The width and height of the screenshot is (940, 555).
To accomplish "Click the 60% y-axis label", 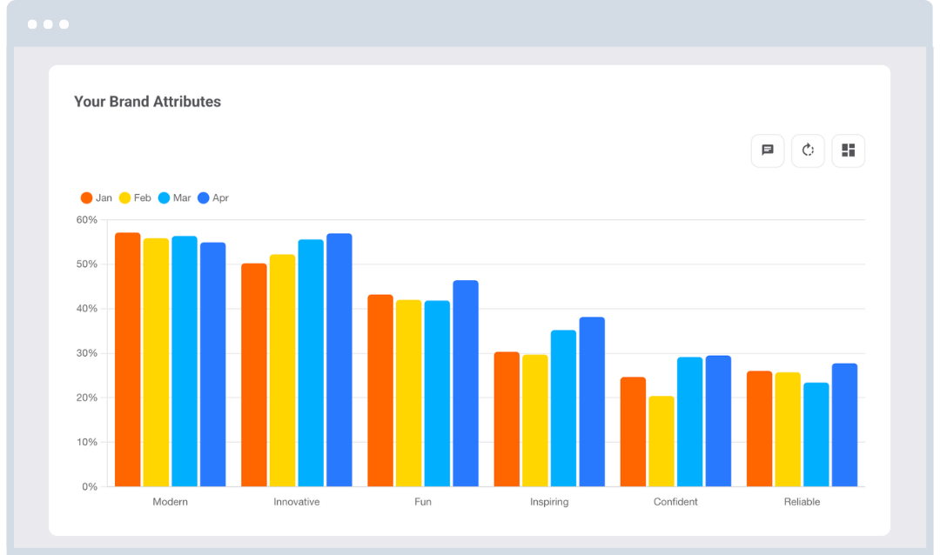I will (x=87, y=220).
